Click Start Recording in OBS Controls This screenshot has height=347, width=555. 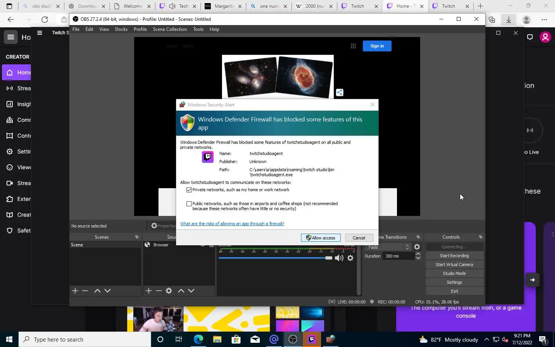pos(454,256)
